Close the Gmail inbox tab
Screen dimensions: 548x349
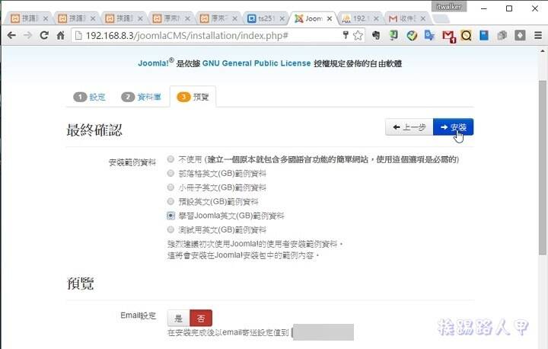coord(423,18)
